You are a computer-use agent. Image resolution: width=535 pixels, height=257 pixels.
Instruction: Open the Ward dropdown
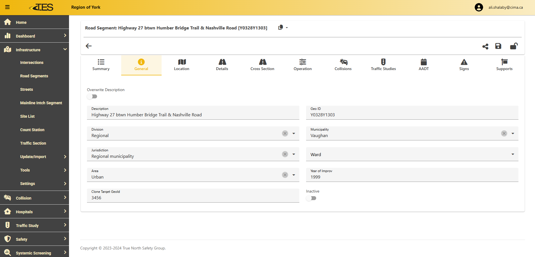(513, 154)
